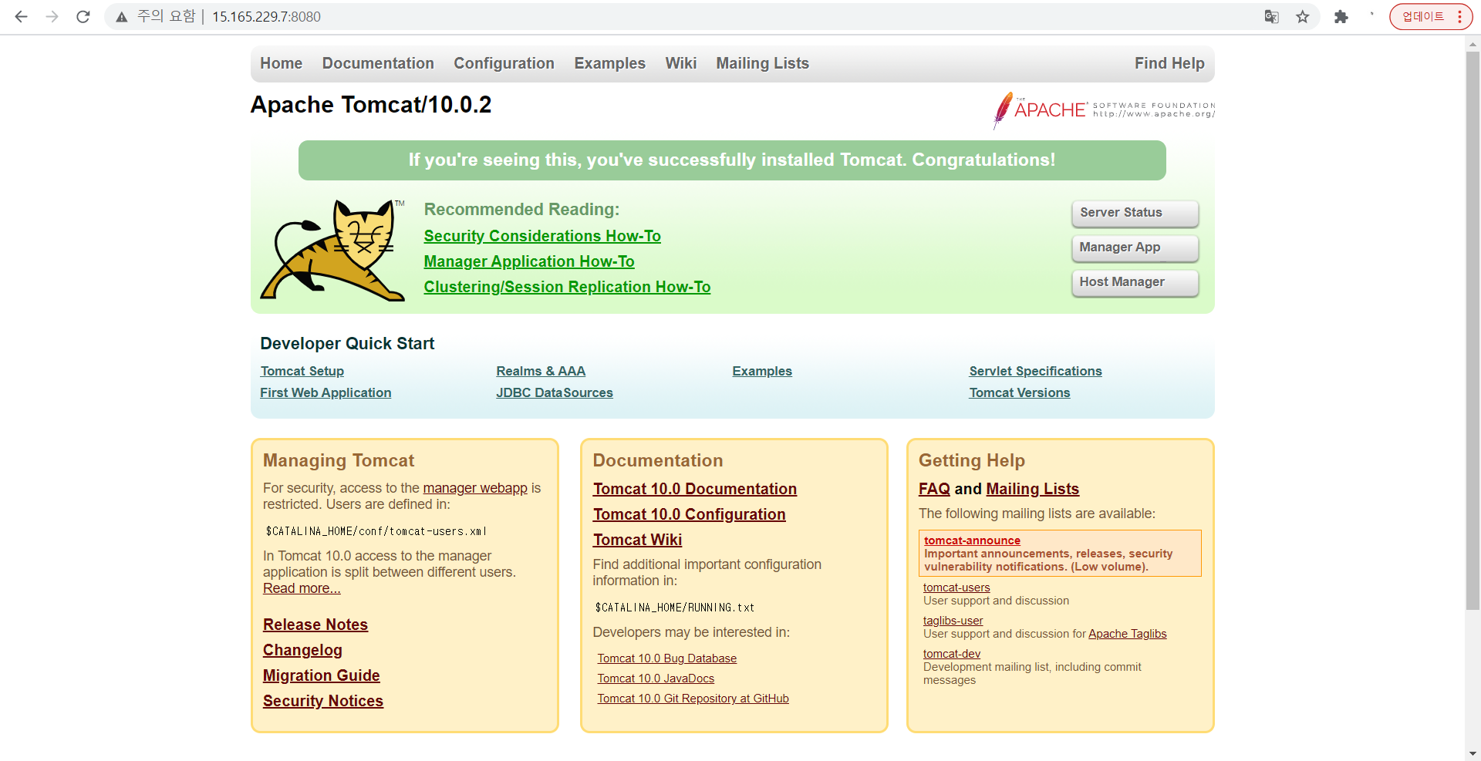The width and height of the screenshot is (1481, 761).
Task: Open the Home nav item
Action: point(281,63)
